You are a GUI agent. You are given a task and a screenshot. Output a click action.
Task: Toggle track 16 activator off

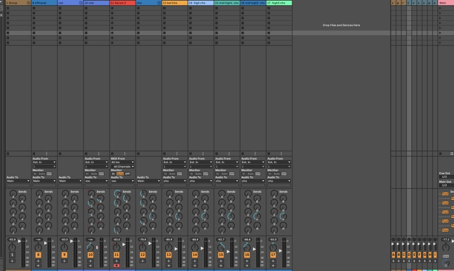click(247, 255)
